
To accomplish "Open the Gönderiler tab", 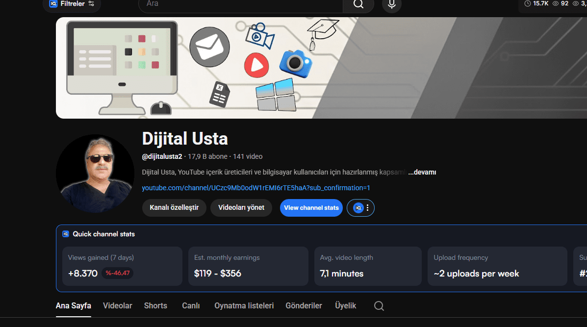I will click(x=304, y=305).
